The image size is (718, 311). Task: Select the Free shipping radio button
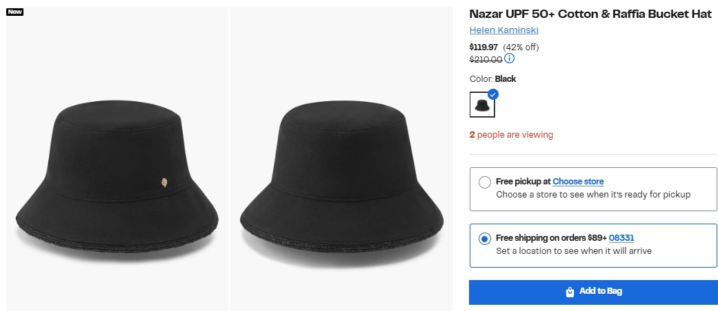point(485,239)
